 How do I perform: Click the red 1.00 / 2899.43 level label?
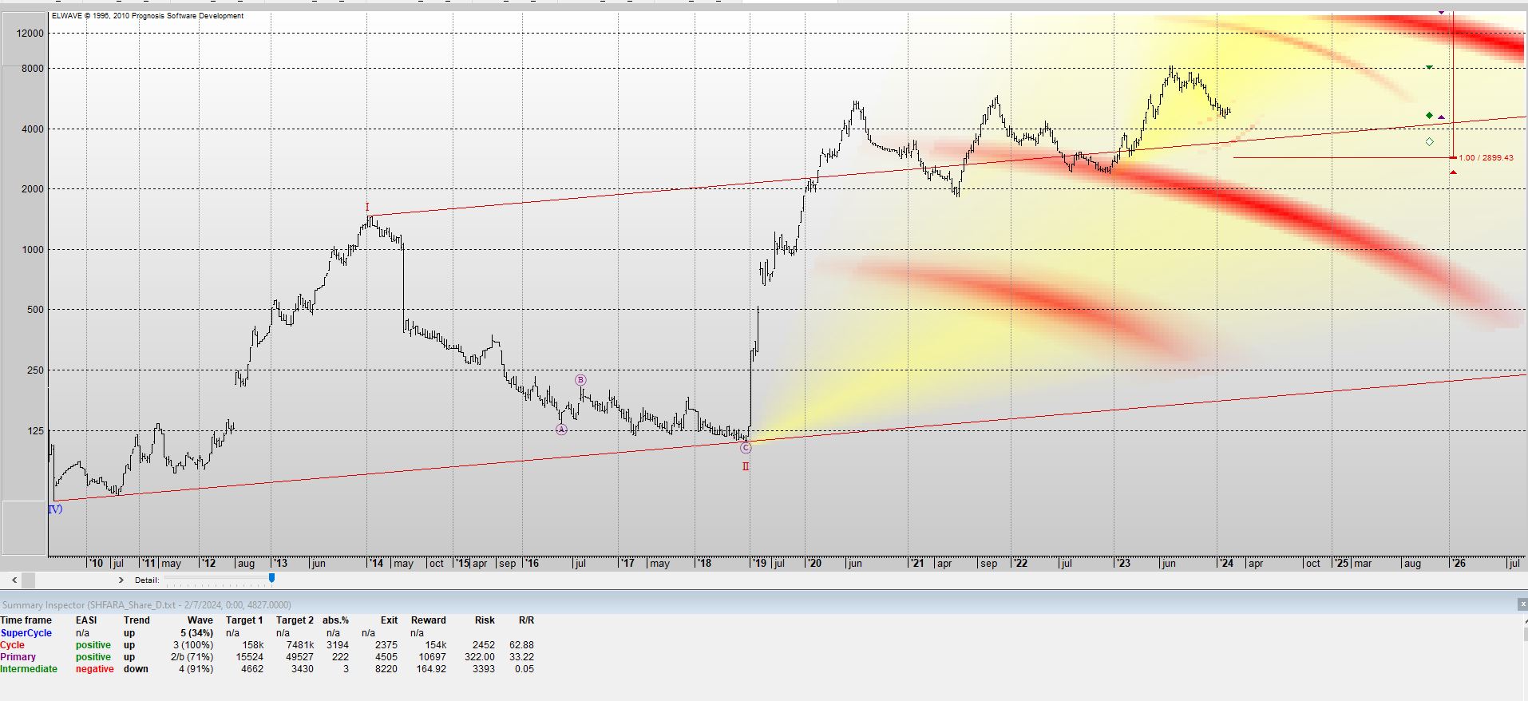[x=1486, y=158]
